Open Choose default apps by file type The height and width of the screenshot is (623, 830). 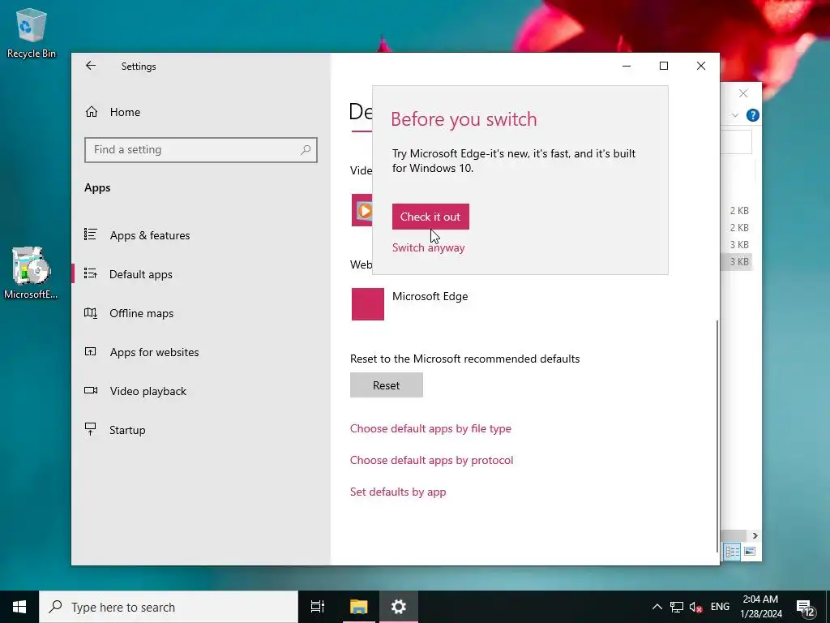[430, 428]
